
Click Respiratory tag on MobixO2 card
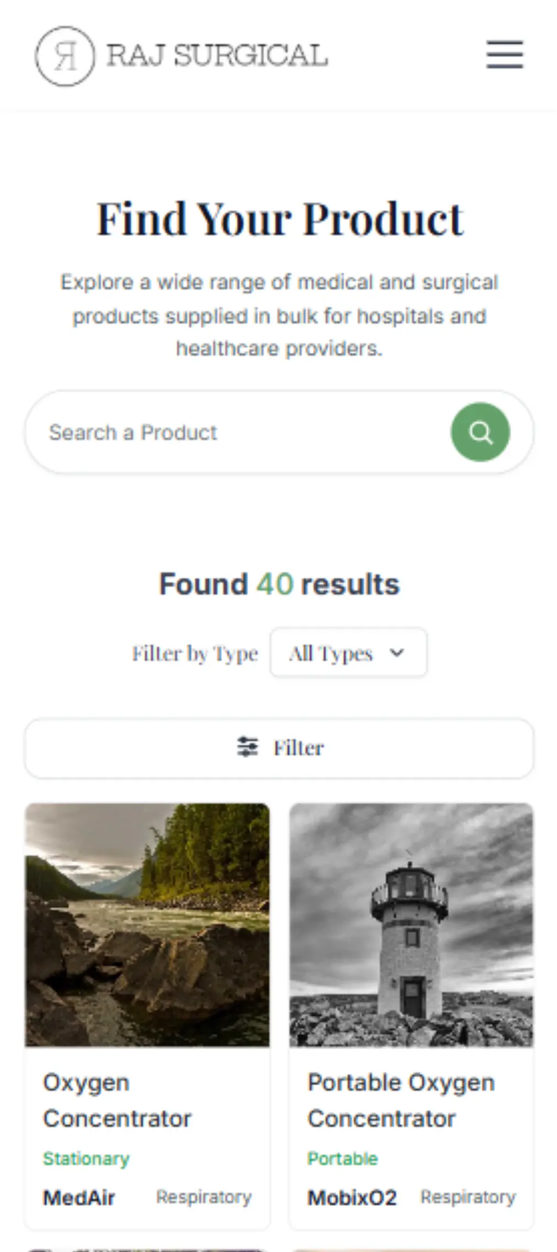tap(468, 1197)
